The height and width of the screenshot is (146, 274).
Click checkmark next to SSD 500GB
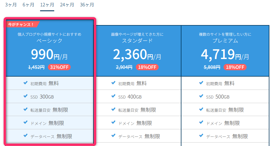[201, 96]
